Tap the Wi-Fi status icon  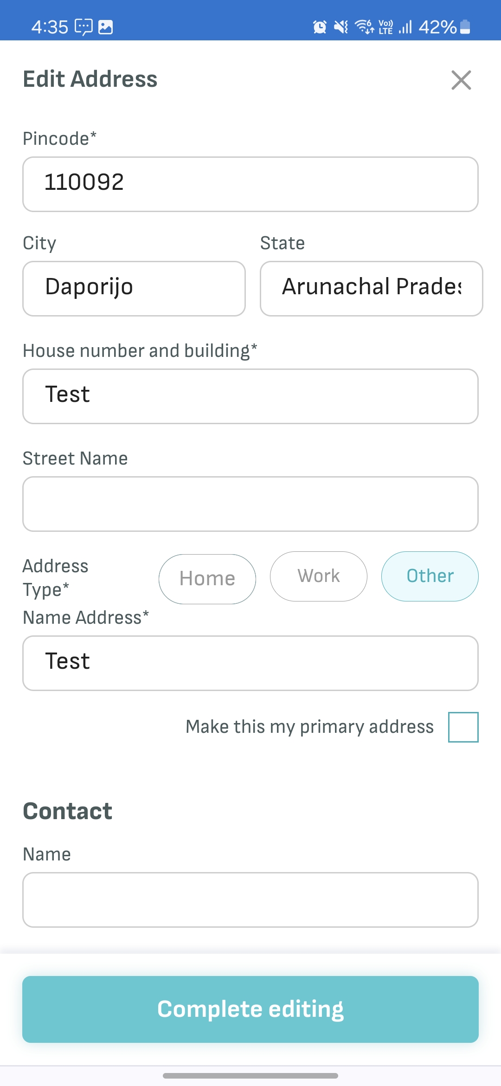[x=364, y=27]
